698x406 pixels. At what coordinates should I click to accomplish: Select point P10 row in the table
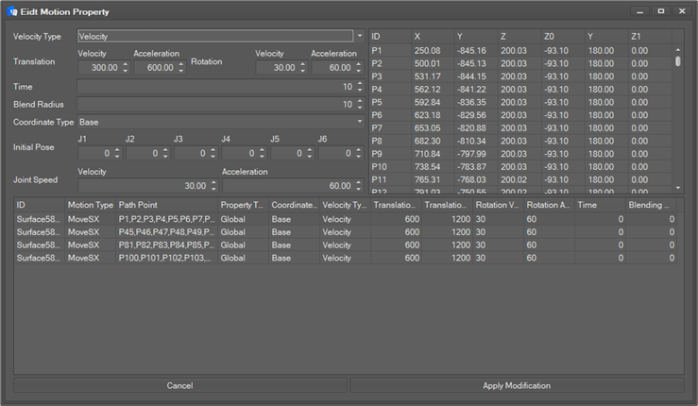(519, 166)
